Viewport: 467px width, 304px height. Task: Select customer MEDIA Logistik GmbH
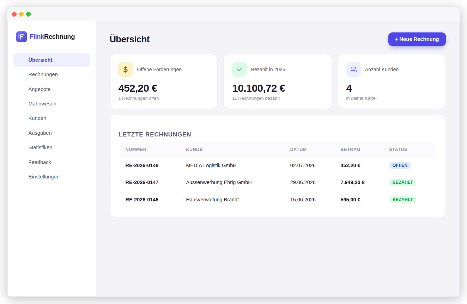click(x=211, y=165)
